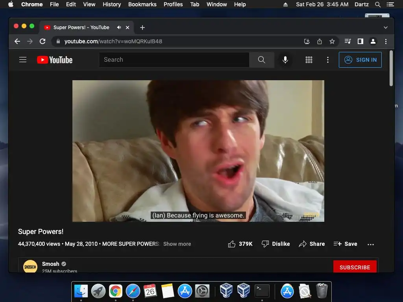The height and width of the screenshot is (302, 403).
Task: Save video to a playlist
Action: pyautogui.click(x=345, y=244)
